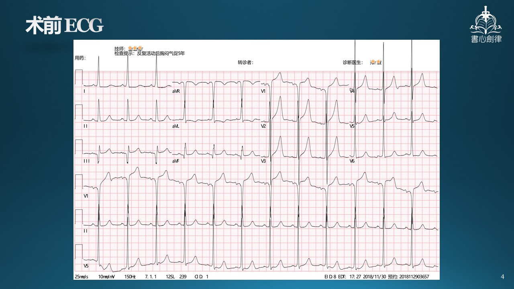This screenshot has height=289, width=514.
Task: Click the V3 lead label
Action: (x=263, y=161)
